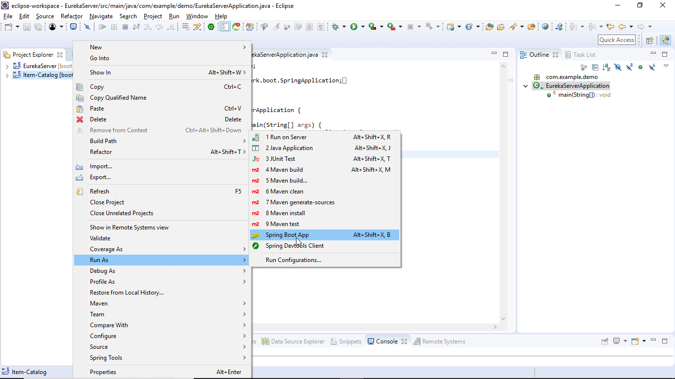
Task: Toggle Hide Static Members in Outline
Action: [629, 67]
